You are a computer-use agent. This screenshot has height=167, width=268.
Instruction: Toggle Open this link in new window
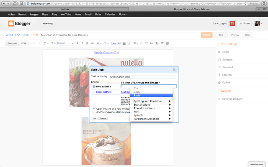click(x=94, y=109)
